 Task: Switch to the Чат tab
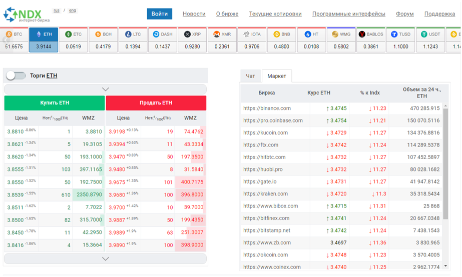pos(250,76)
